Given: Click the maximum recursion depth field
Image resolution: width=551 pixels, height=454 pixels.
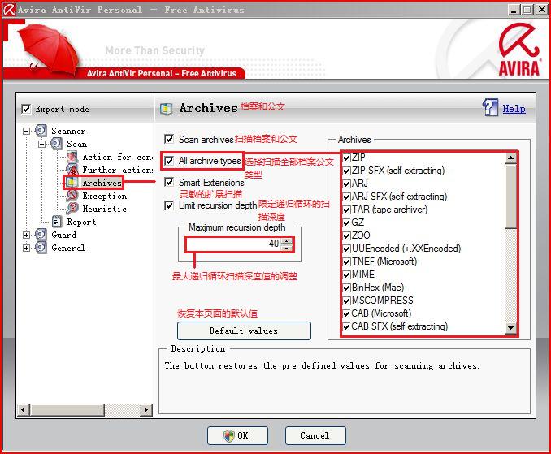Looking at the screenshot, I should (234, 244).
